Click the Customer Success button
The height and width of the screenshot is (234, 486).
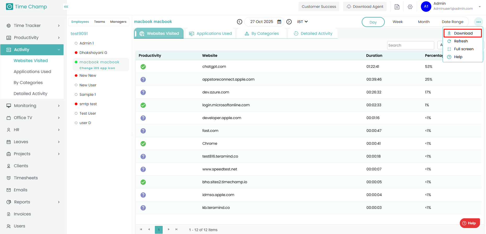point(319,7)
